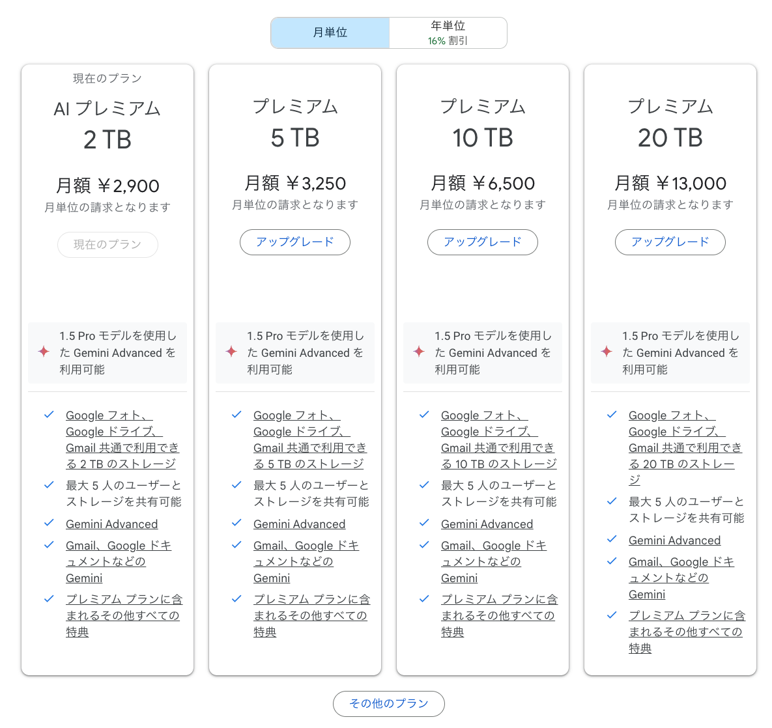Upgrade to the Premium 20 TB plan
Screen dimensions: 772x728
670,242
